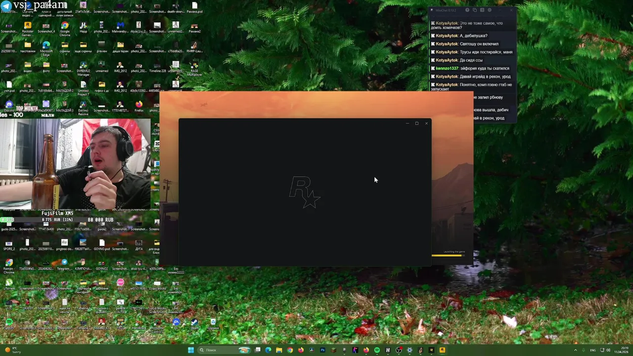Open the текстовики folder on desktop

(x=27, y=47)
